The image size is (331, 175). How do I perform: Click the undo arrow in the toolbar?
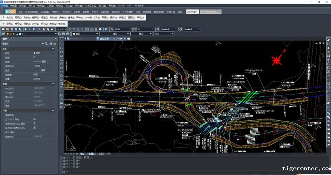(x=58, y=29)
